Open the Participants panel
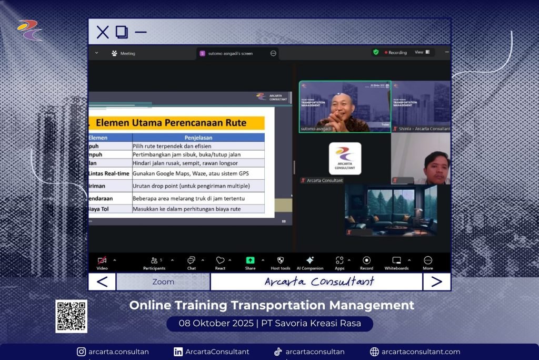This screenshot has height=360, width=539. tap(154, 260)
